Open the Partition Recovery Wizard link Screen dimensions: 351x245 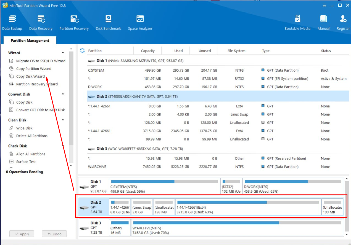[x=37, y=84]
